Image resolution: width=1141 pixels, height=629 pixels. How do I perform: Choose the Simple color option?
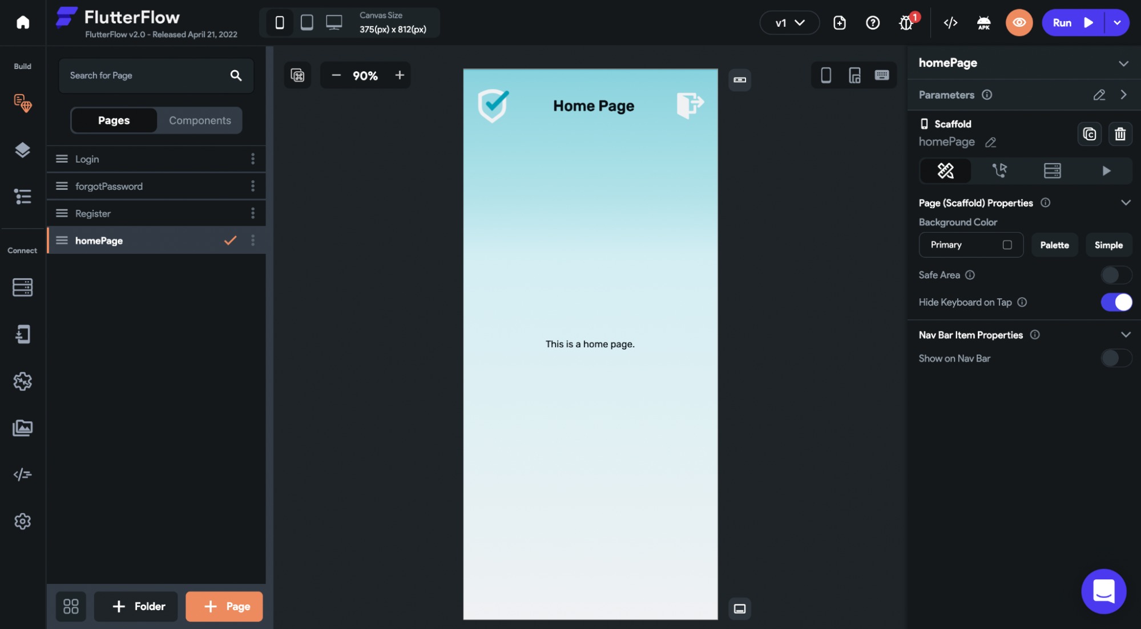pyautogui.click(x=1109, y=245)
